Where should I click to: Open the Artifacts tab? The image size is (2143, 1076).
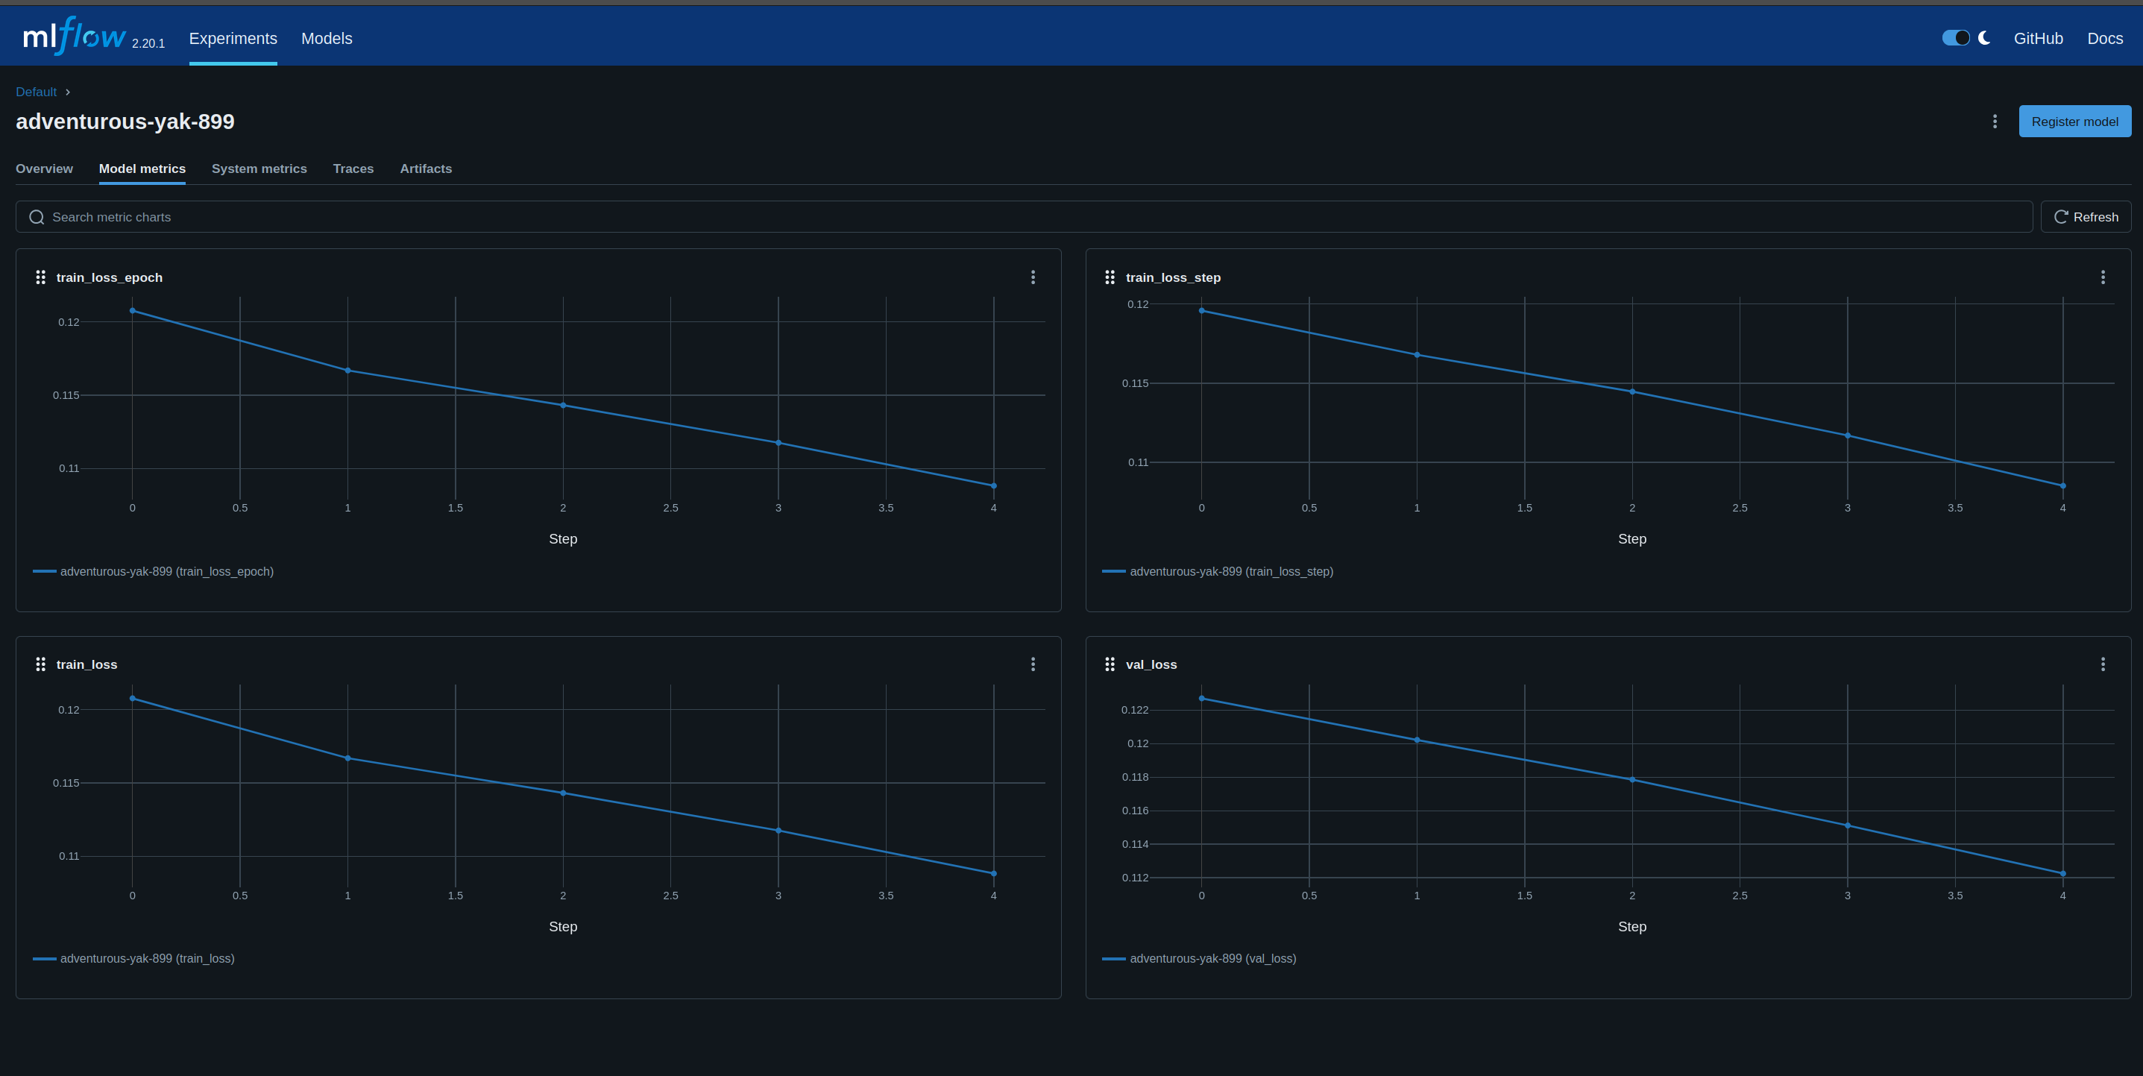426,169
